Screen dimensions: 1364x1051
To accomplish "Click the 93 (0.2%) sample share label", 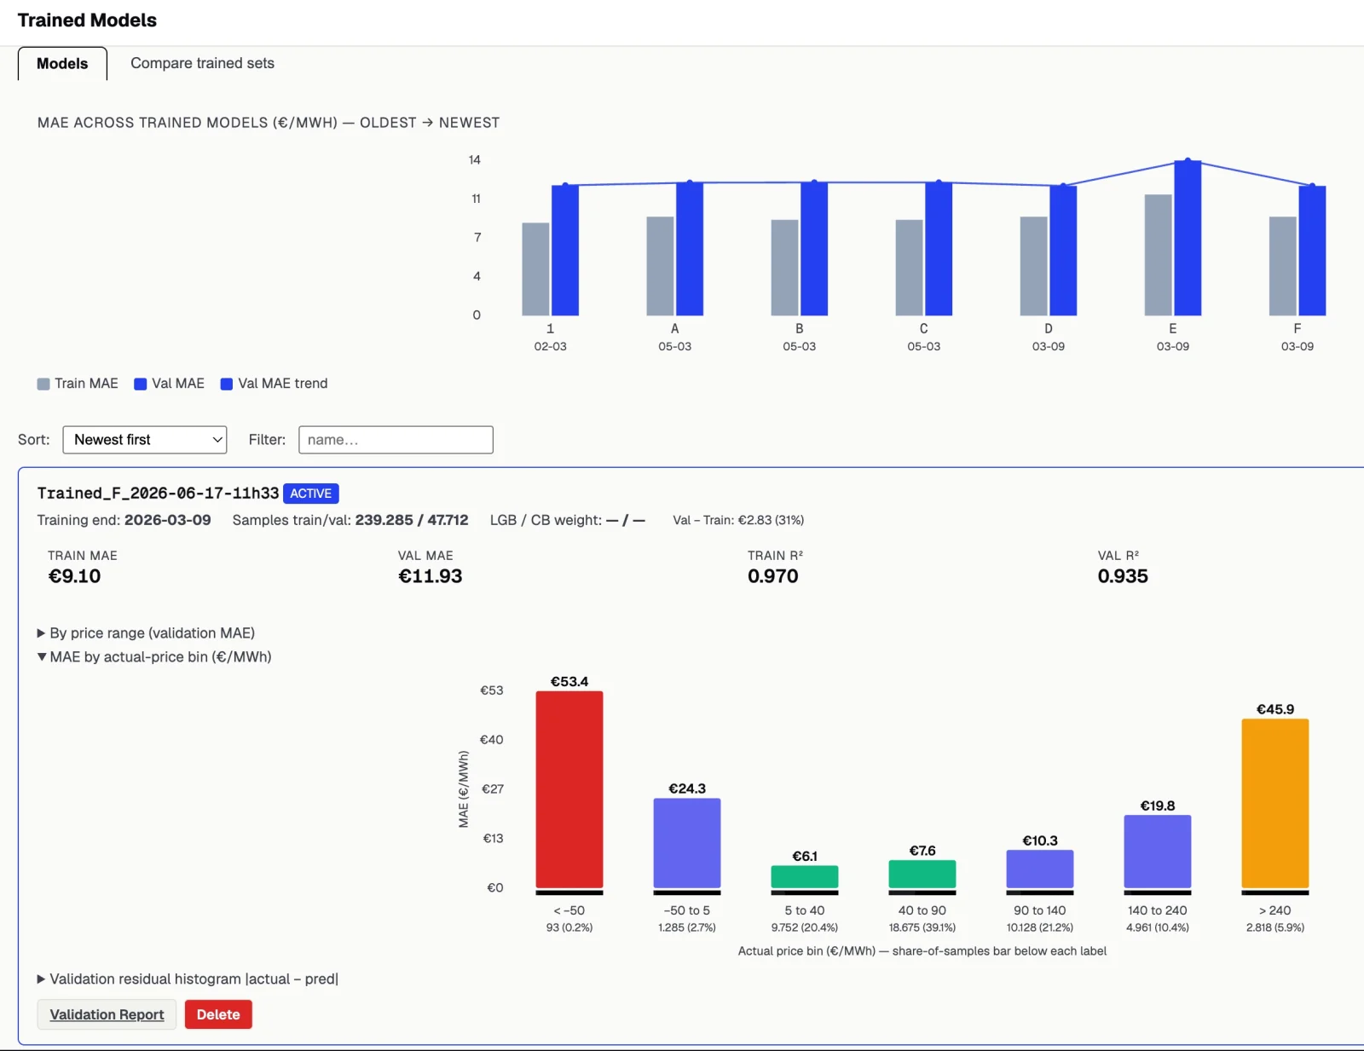I will pos(569,927).
